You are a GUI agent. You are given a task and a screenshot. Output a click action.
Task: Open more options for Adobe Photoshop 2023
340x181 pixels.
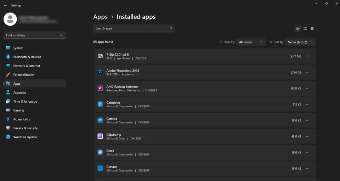[308, 72]
